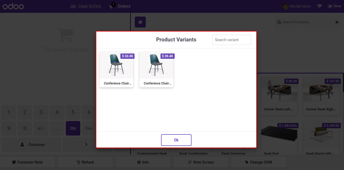Select the Desk Pad product card
Screen dimensions: 344x170
(279, 139)
